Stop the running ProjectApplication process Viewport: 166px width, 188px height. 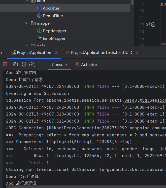click(5, 64)
